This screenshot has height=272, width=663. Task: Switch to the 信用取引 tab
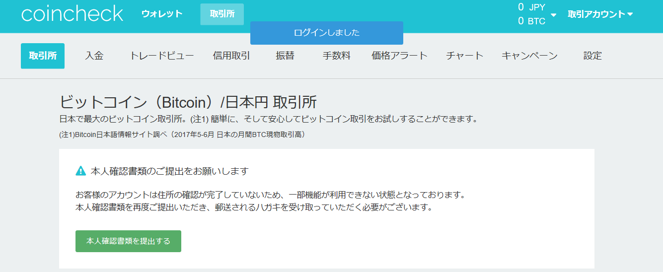[x=231, y=56]
